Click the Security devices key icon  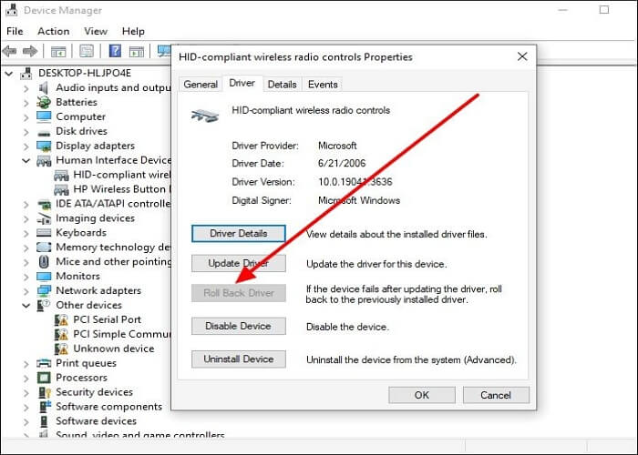tap(44, 392)
